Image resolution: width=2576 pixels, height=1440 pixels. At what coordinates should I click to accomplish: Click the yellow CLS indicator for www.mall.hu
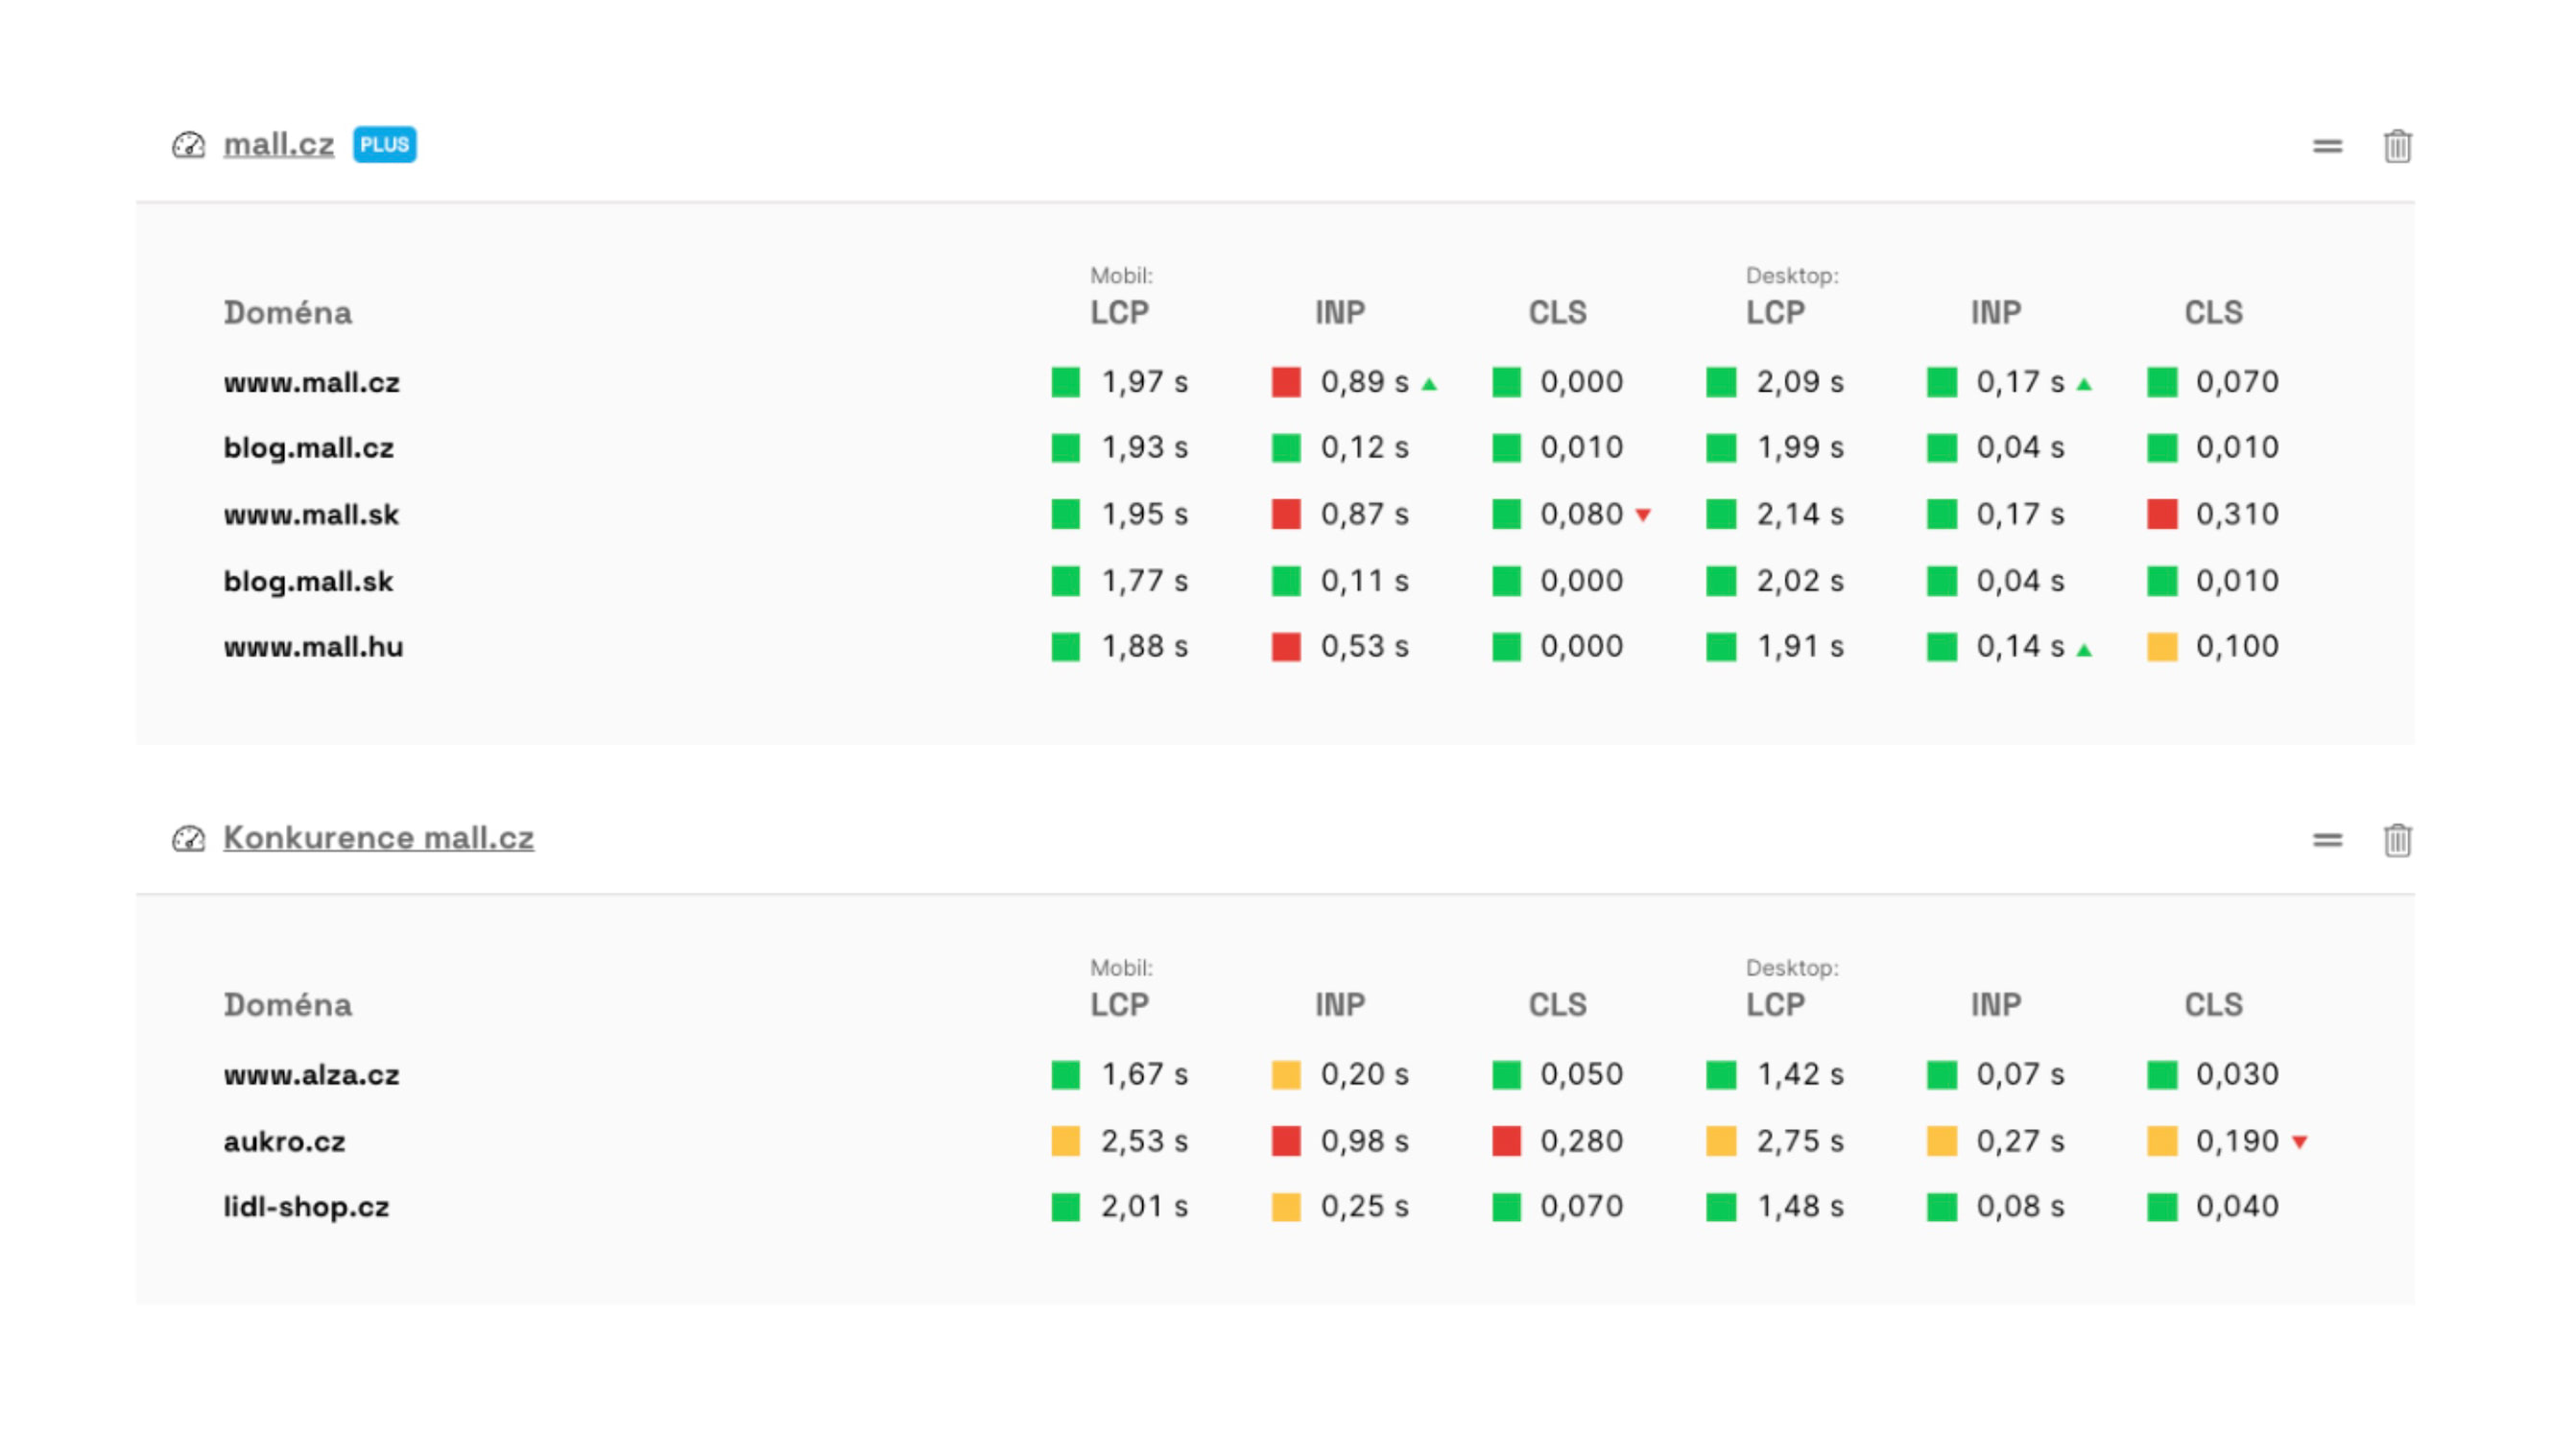tap(2164, 647)
